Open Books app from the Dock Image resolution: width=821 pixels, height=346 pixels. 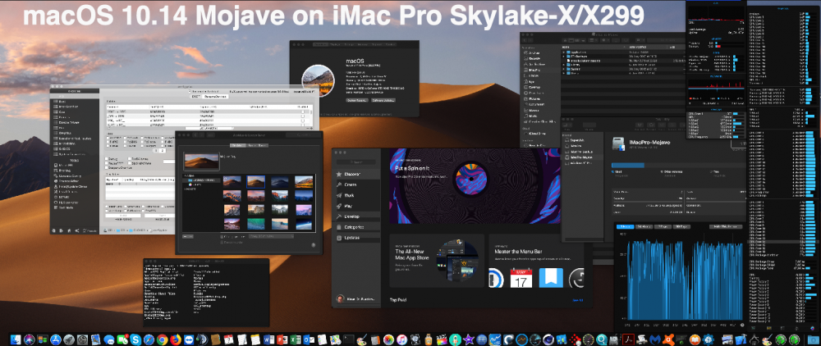[695, 339]
